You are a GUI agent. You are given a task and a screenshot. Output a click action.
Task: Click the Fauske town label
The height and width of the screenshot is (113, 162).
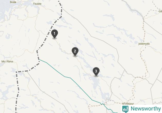click(x=37, y=4)
